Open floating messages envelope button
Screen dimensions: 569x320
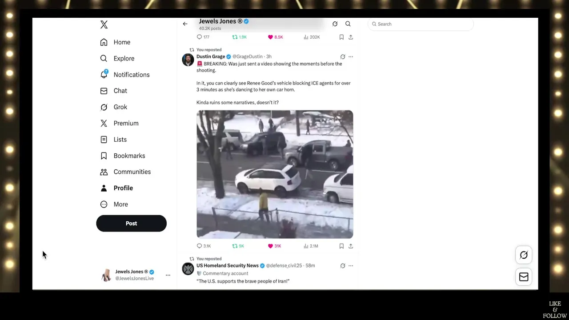pyautogui.click(x=524, y=277)
